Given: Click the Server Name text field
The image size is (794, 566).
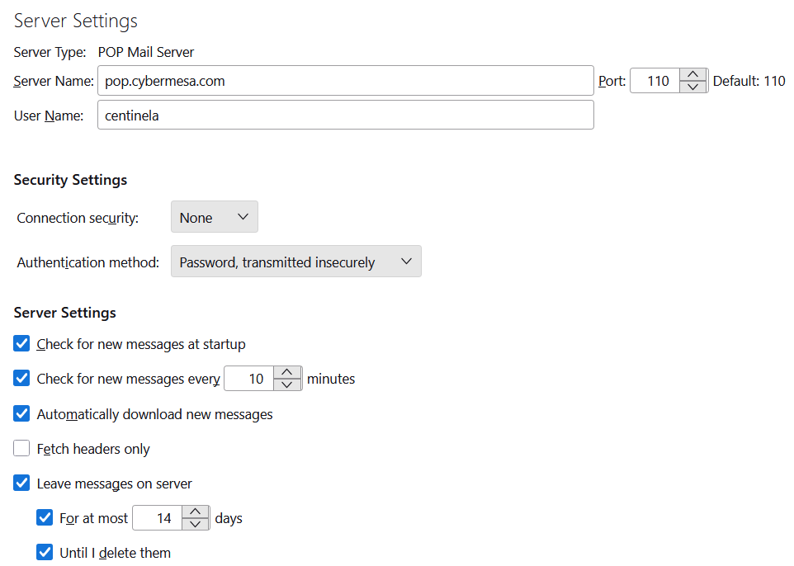Looking at the screenshot, I should (x=345, y=81).
